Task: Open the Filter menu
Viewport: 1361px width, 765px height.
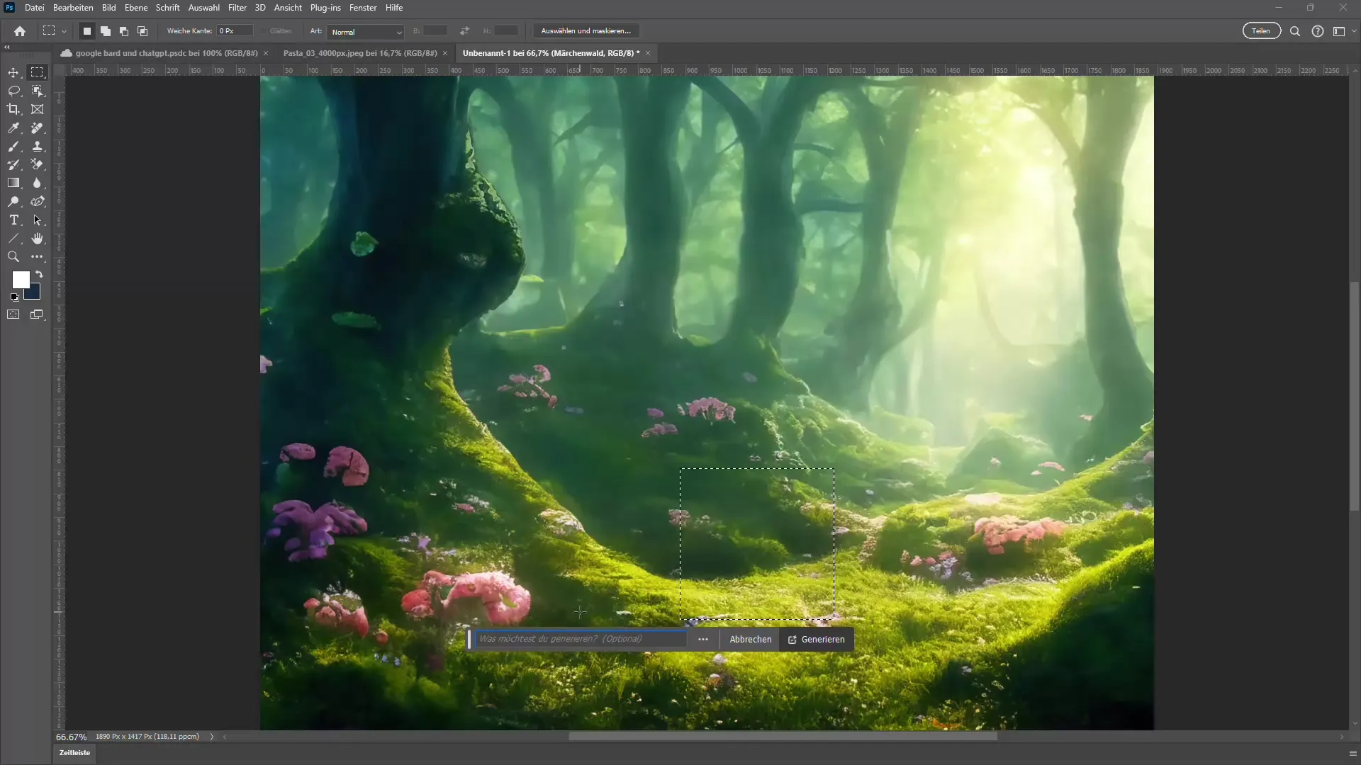Action: coord(237,8)
